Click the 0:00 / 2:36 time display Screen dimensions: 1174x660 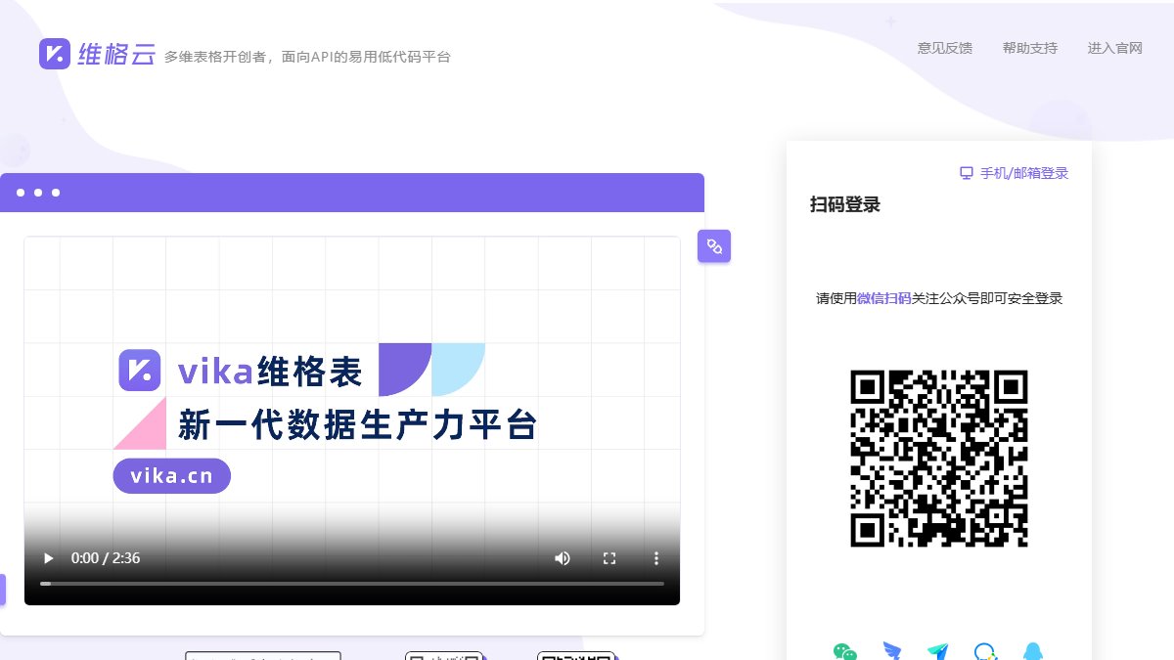pyautogui.click(x=106, y=558)
